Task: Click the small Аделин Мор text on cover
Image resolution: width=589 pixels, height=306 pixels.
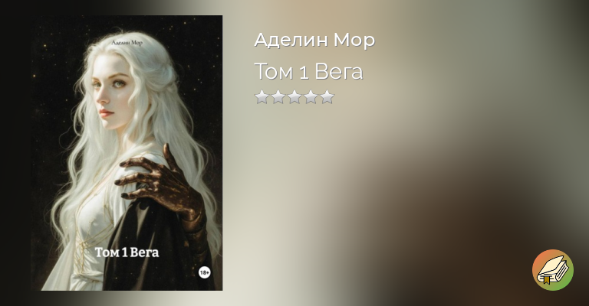Action: click(127, 43)
